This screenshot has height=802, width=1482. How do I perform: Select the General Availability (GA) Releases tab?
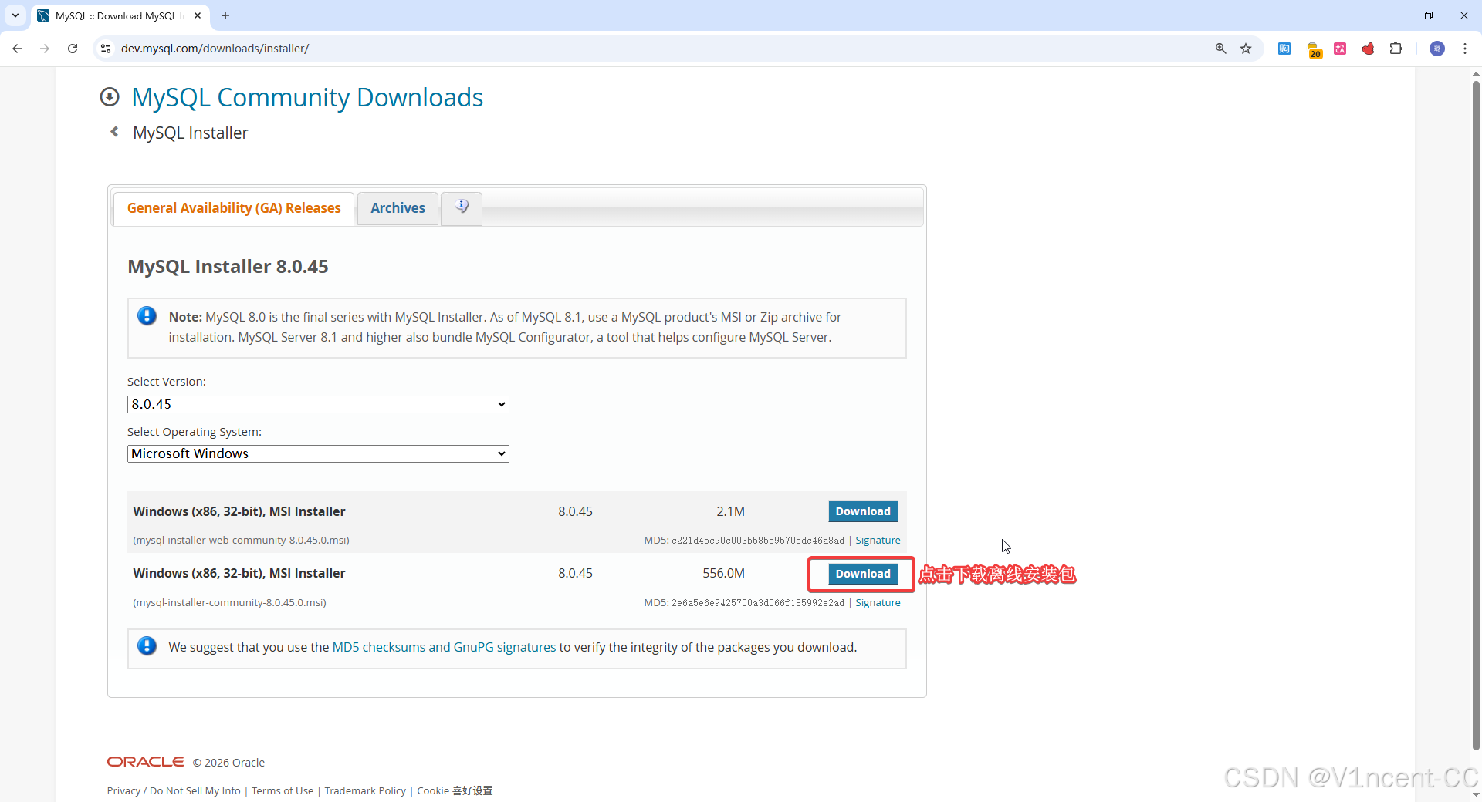[234, 208]
